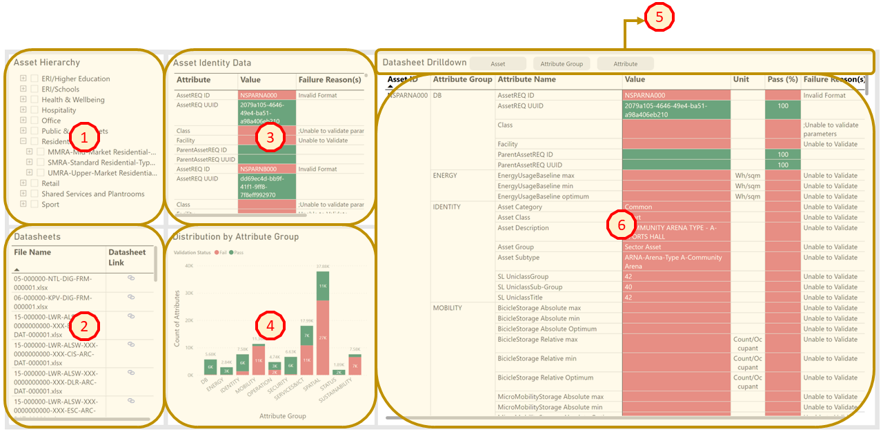
Task: Open datasheet link for 06-000000-KPV-DIG-FRM file
Action: click(130, 297)
